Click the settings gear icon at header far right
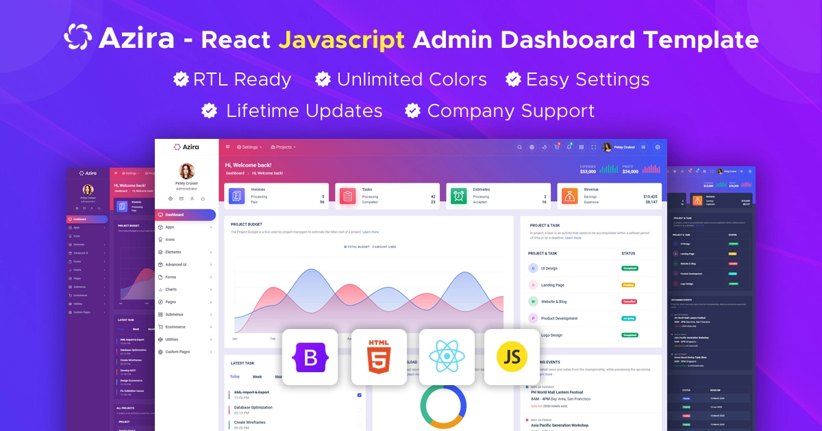The image size is (822, 431). (658, 147)
